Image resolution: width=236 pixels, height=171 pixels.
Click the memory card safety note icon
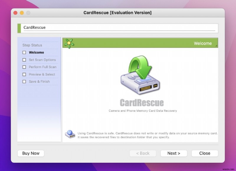coord(70,134)
